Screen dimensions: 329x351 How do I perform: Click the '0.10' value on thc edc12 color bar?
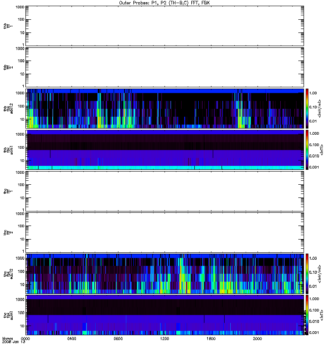(x=313, y=272)
